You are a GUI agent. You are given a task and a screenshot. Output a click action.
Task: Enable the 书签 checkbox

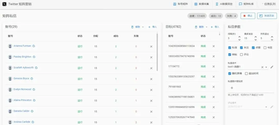(x=265, y=48)
